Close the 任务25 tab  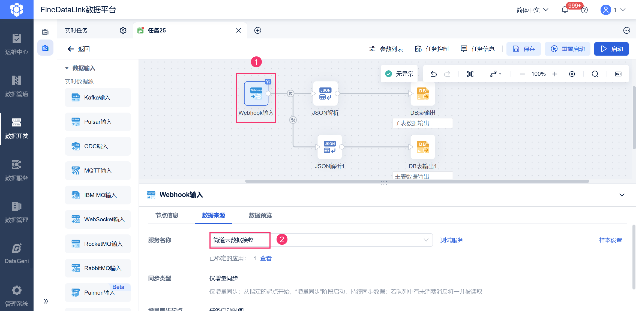pos(239,30)
